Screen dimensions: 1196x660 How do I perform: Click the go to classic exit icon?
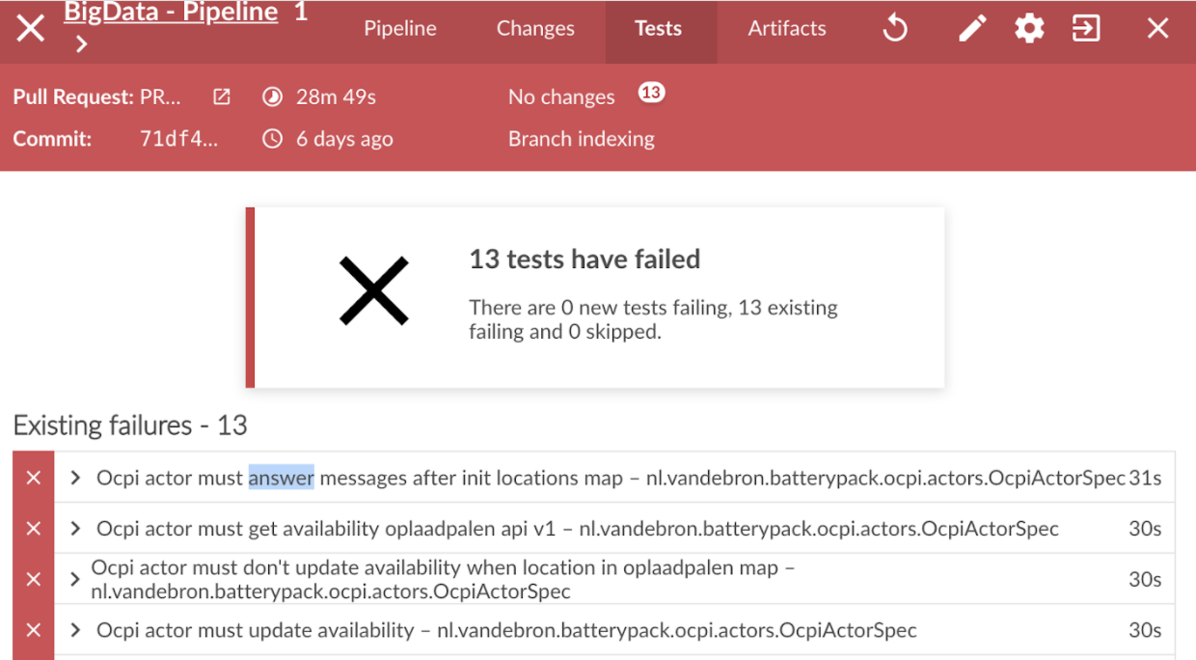pyautogui.click(x=1086, y=29)
